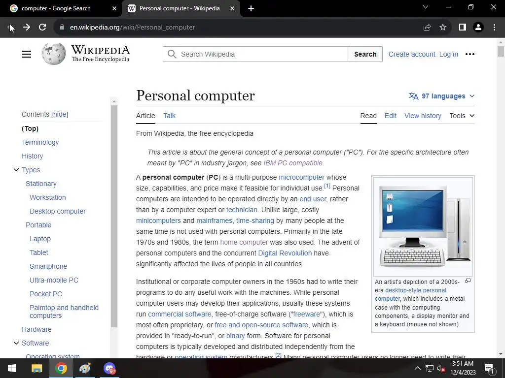The height and width of the screenshot is (378, 505).
Task: Jump to Smartphone in contents
Action: (48, 266)
